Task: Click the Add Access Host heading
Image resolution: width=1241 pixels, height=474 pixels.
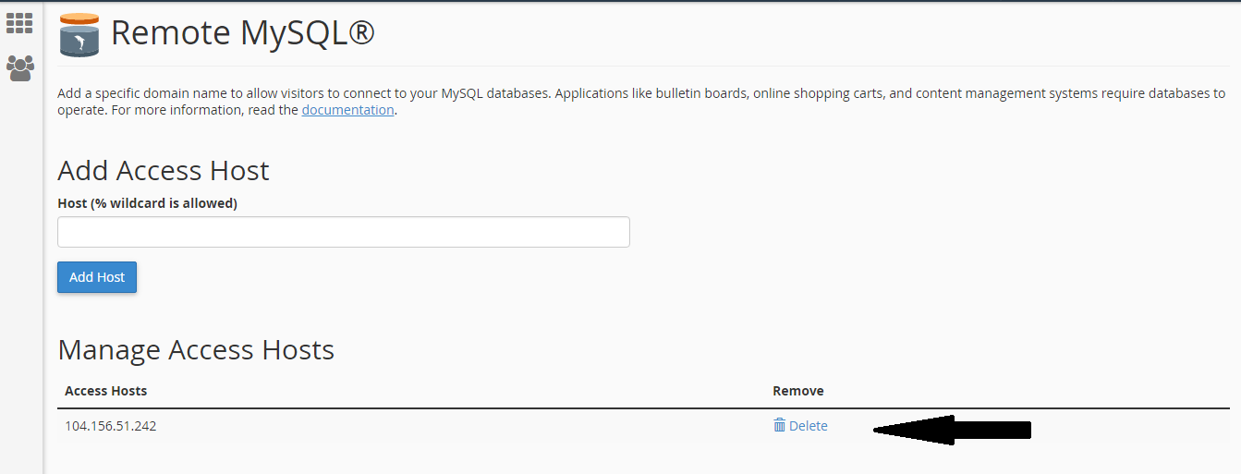Action: [x=163, y=171]
